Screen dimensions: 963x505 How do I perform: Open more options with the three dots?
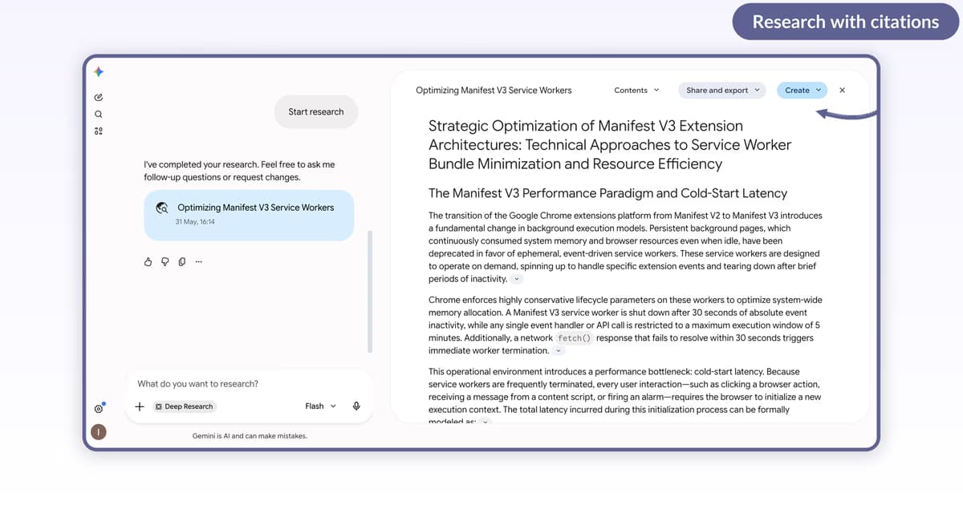pyautogui.click(x=199, y=261)
